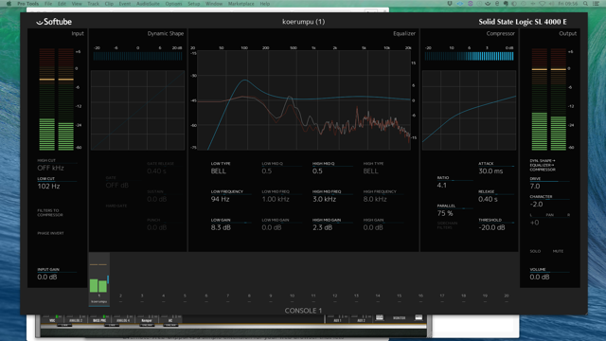Click the compressor transfer curve graph
Screen dimensions: 606x341
click(470, 110)
